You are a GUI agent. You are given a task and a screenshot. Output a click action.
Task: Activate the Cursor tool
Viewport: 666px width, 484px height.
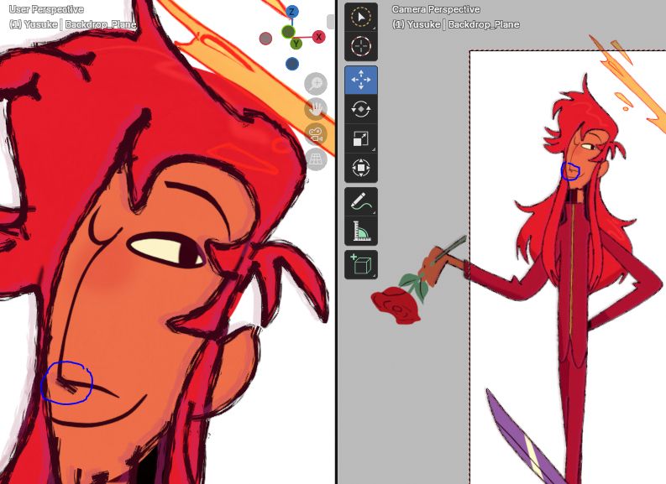point(361,46)
